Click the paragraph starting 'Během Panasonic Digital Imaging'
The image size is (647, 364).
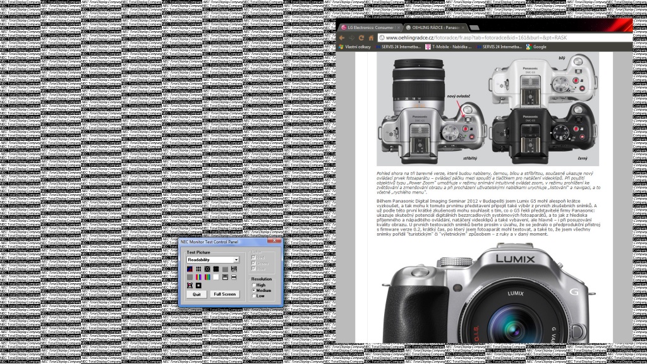[488, 217]
